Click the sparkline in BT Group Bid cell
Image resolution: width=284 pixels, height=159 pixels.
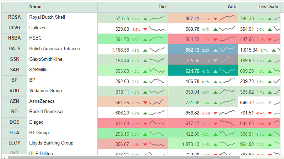[157, 133]
